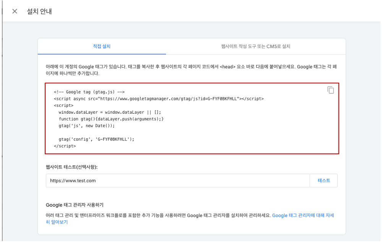
Task: Click the closing </script> tag line
Action: click(x=65, y=146)
